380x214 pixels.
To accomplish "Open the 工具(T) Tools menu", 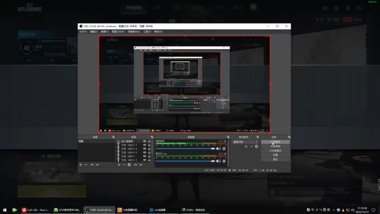I will (147, 31).
